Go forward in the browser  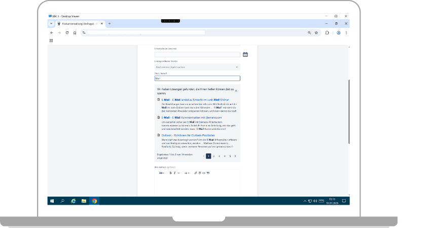(x=59, y=33)
